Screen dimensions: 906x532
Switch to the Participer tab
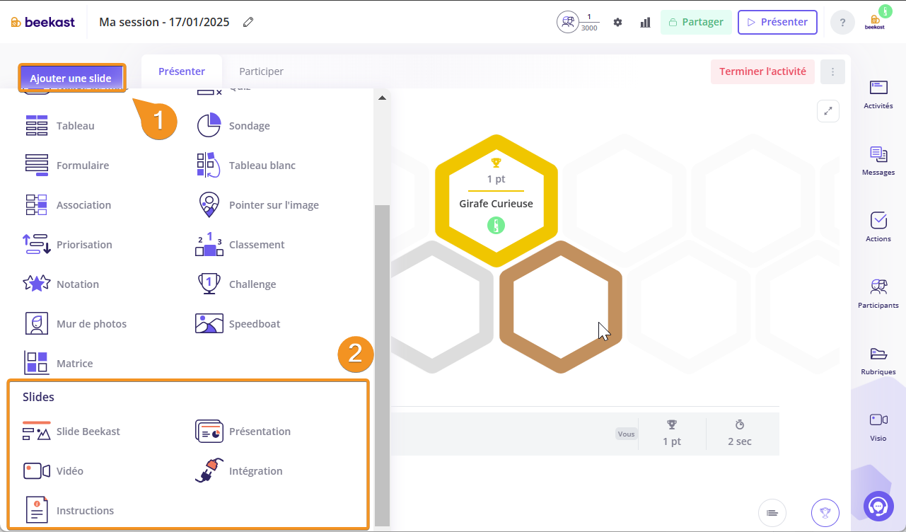click(261, 71)
